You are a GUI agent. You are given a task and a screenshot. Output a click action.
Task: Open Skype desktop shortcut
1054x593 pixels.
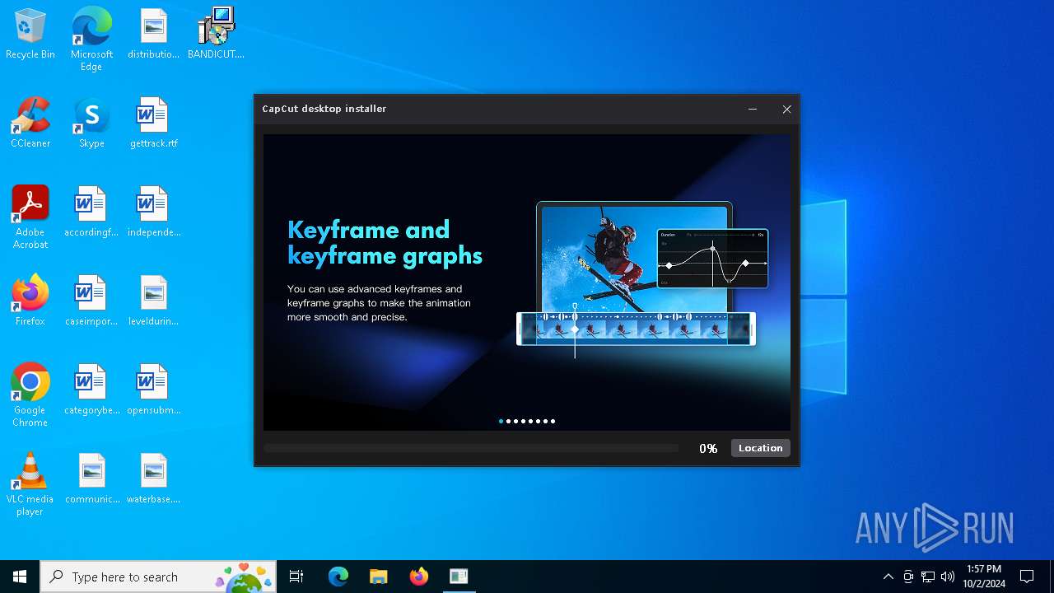[x=91, y=124]
